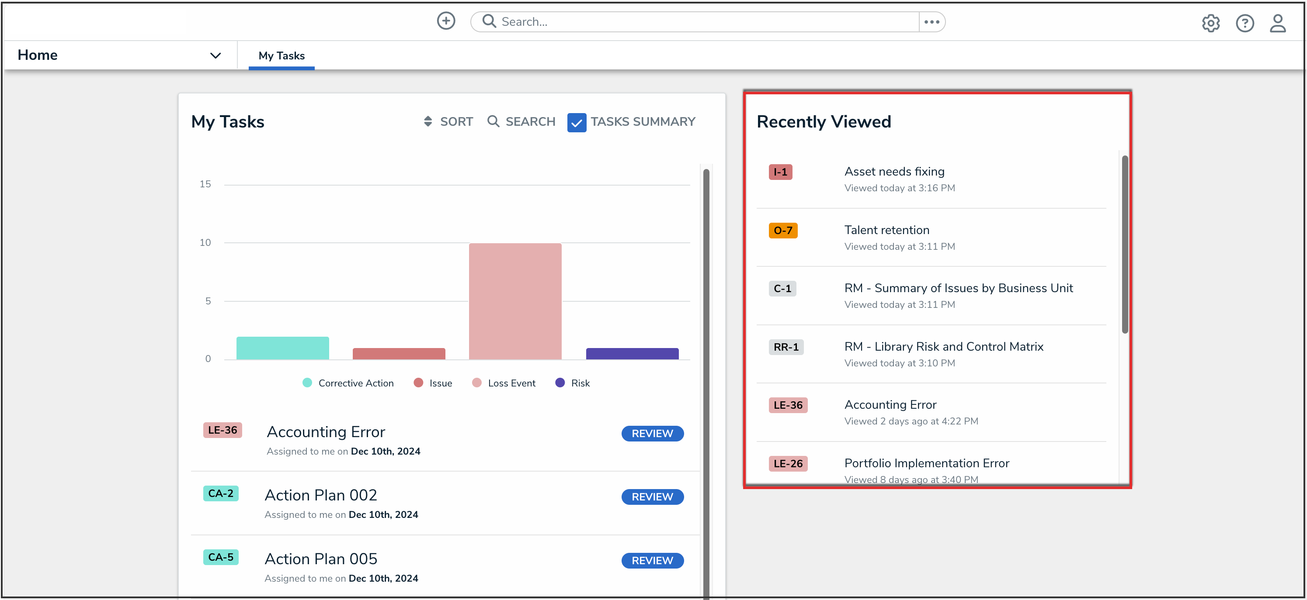1307x600 pixels.
Task: Open RM - Library Risk and Control Matrix
Action: (x=943, y=347)
